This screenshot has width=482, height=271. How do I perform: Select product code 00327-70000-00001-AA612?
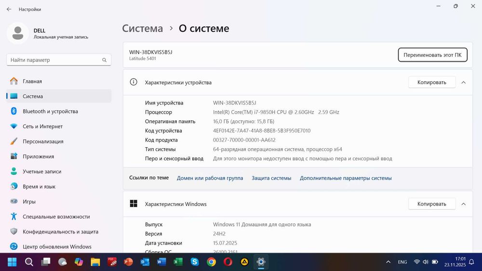[244, 140]
